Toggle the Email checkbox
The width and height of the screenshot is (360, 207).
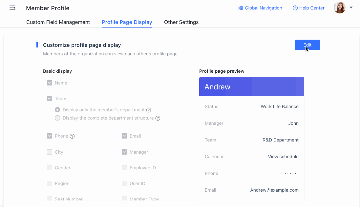point(124,136)
